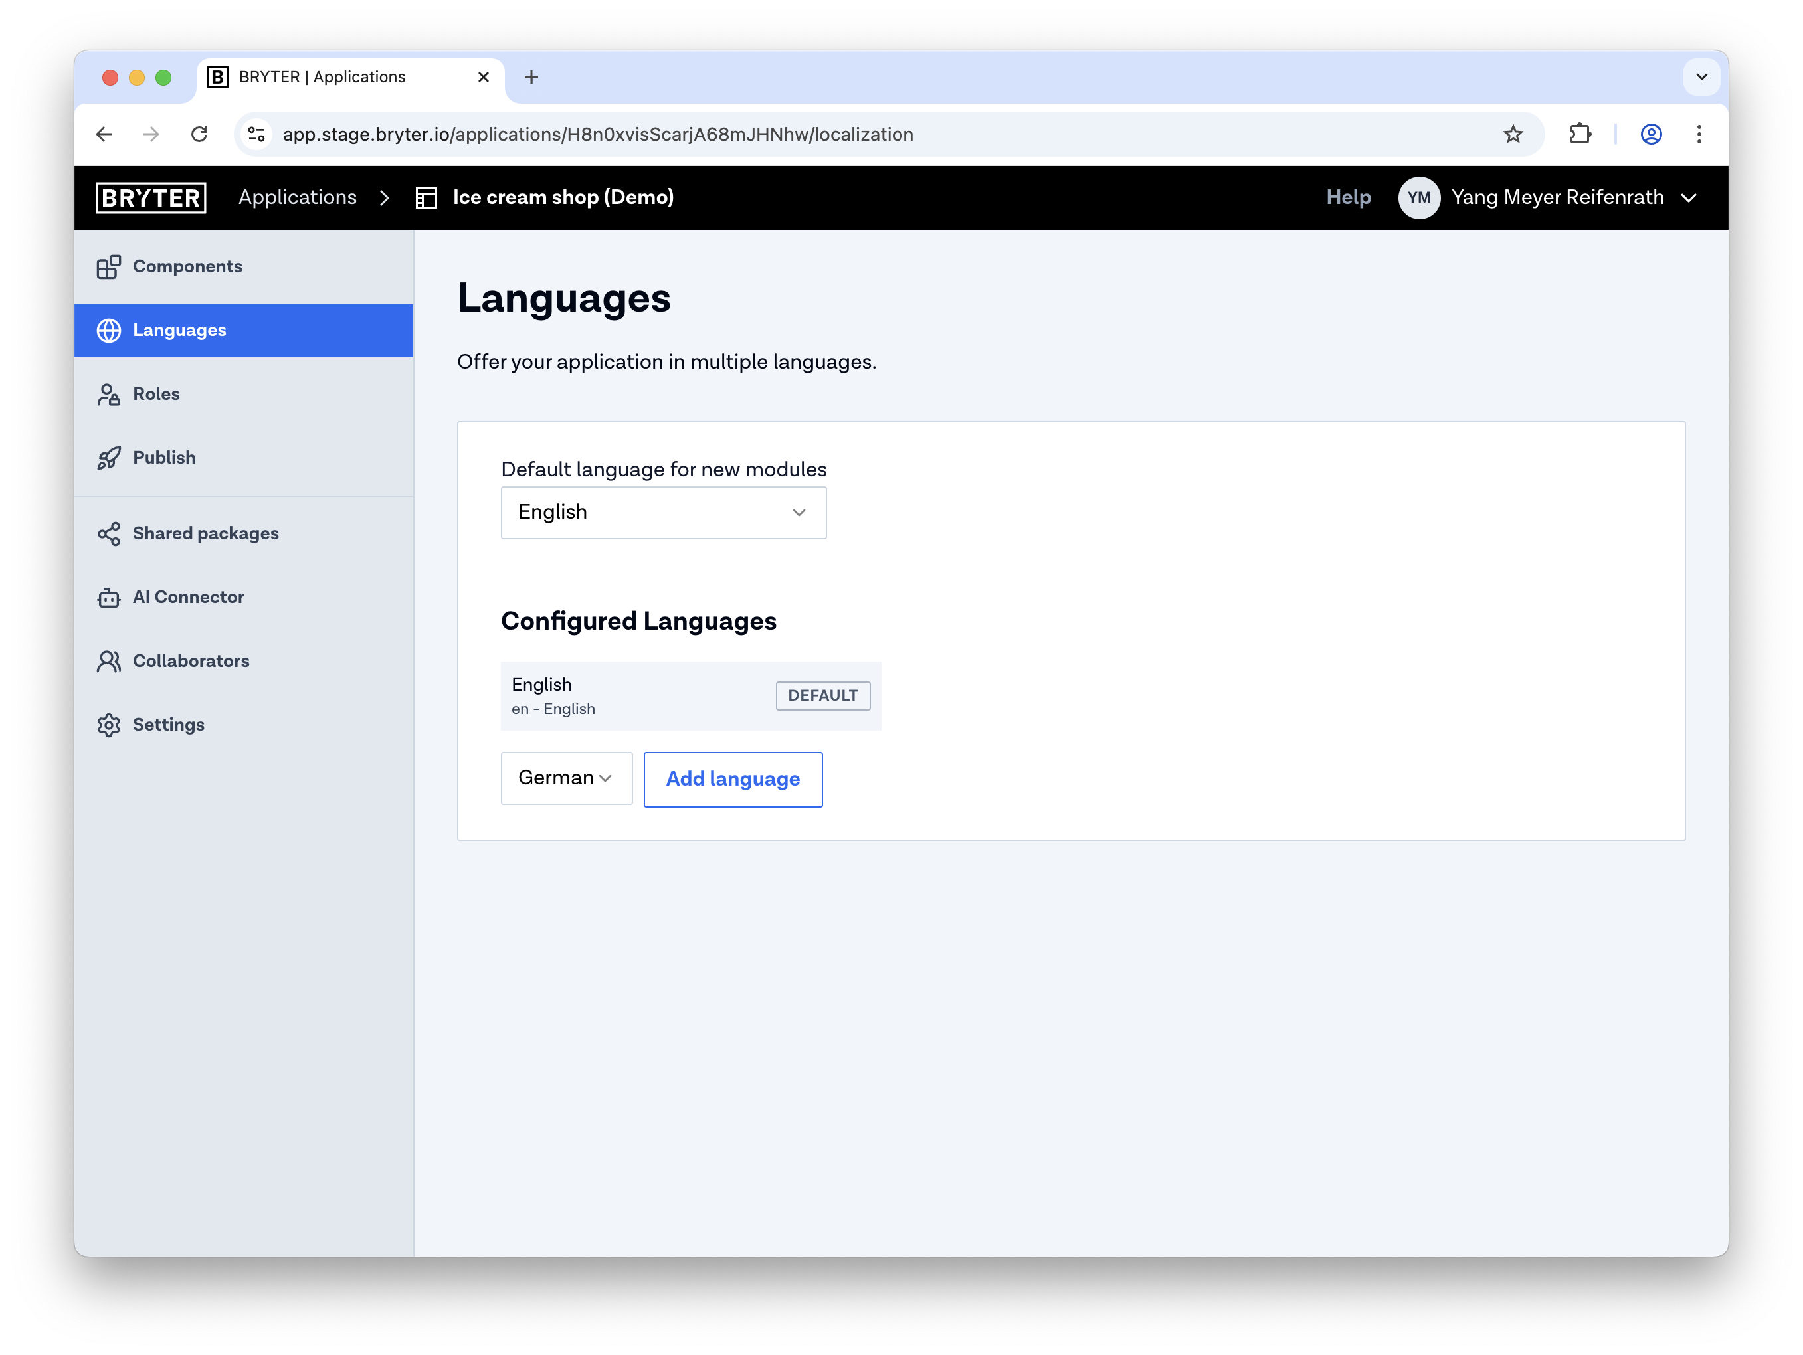Open browser extensions puzzle icon

point(1580,134)
